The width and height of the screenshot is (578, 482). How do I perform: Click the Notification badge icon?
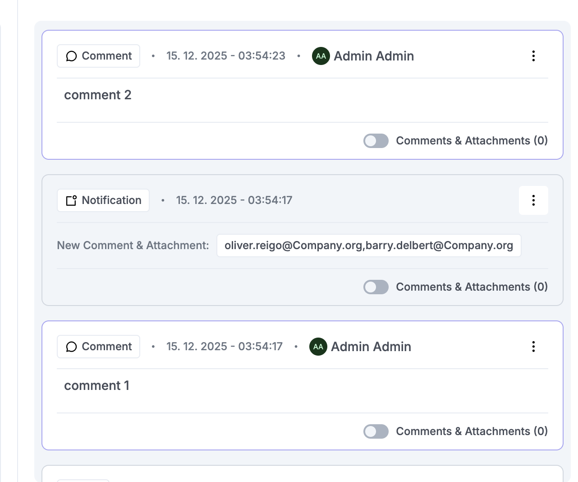(x=71, y=200)
